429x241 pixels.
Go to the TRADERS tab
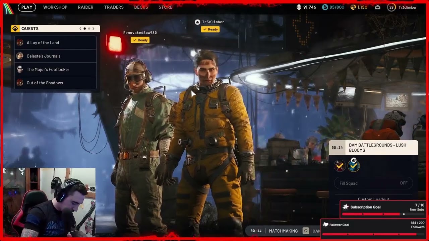coord(114,7)
